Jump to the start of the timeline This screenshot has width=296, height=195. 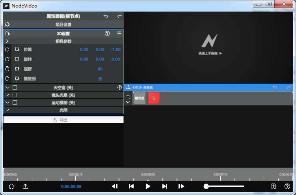[x=131, y=186]
